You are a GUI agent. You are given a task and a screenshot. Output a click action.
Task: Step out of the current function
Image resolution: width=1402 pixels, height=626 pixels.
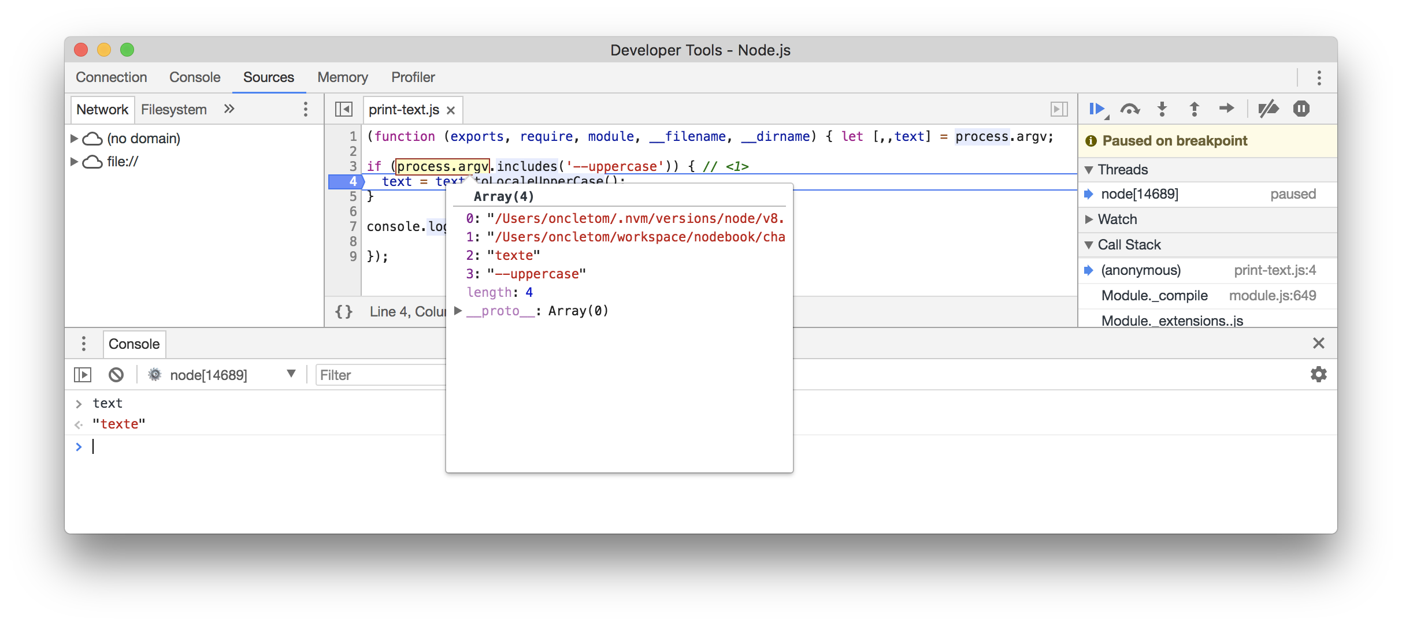[x=1193, y=109]
